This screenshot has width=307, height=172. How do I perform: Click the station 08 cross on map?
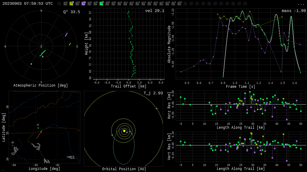tap(13, 145)
